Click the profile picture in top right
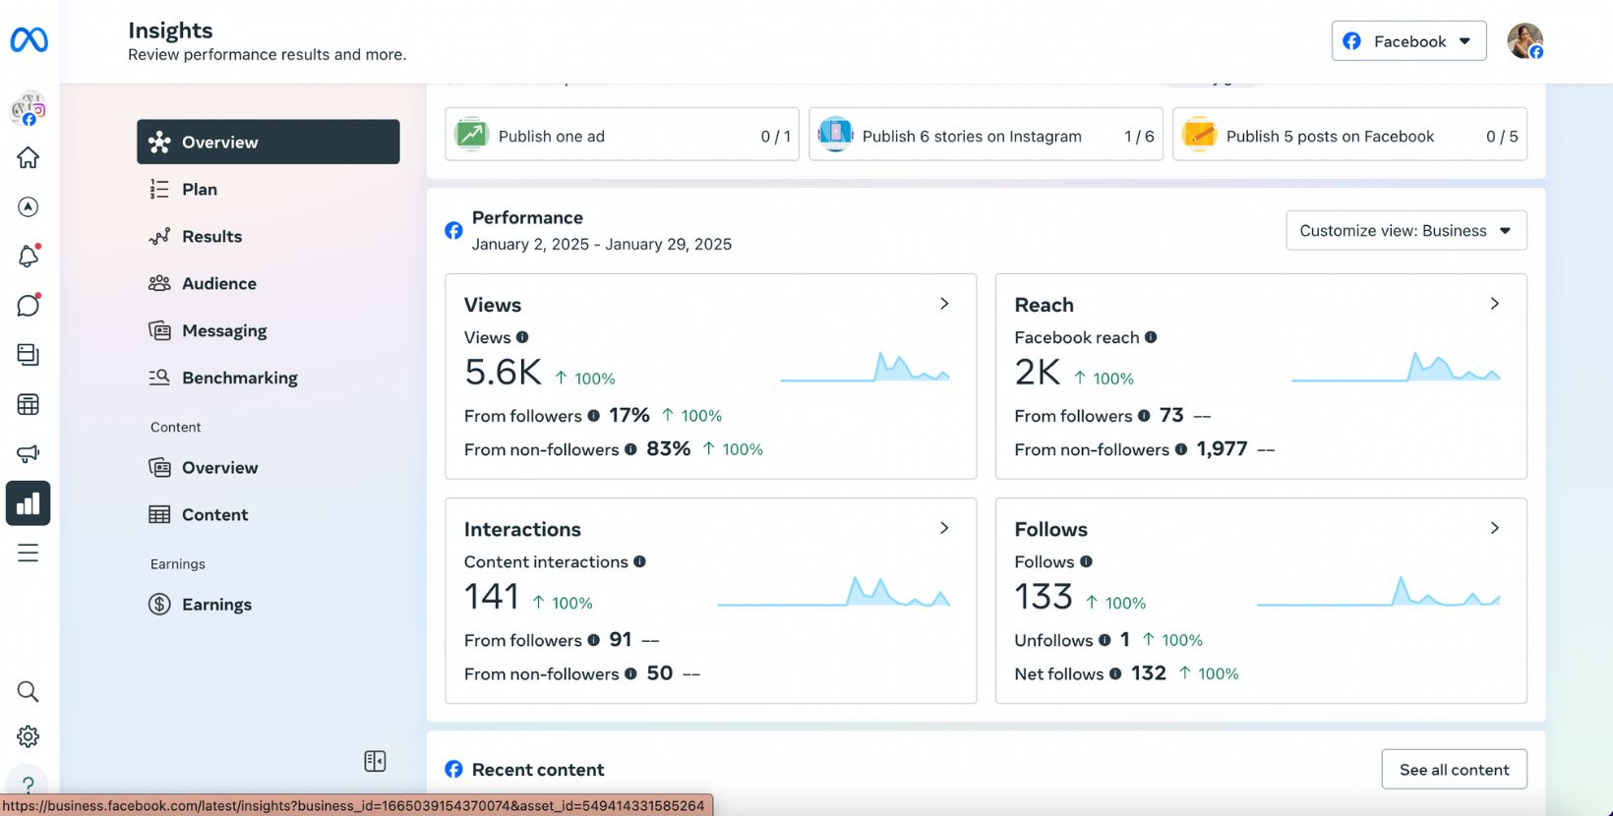This screenshot has height=816, width=1613. (1524, 41)
